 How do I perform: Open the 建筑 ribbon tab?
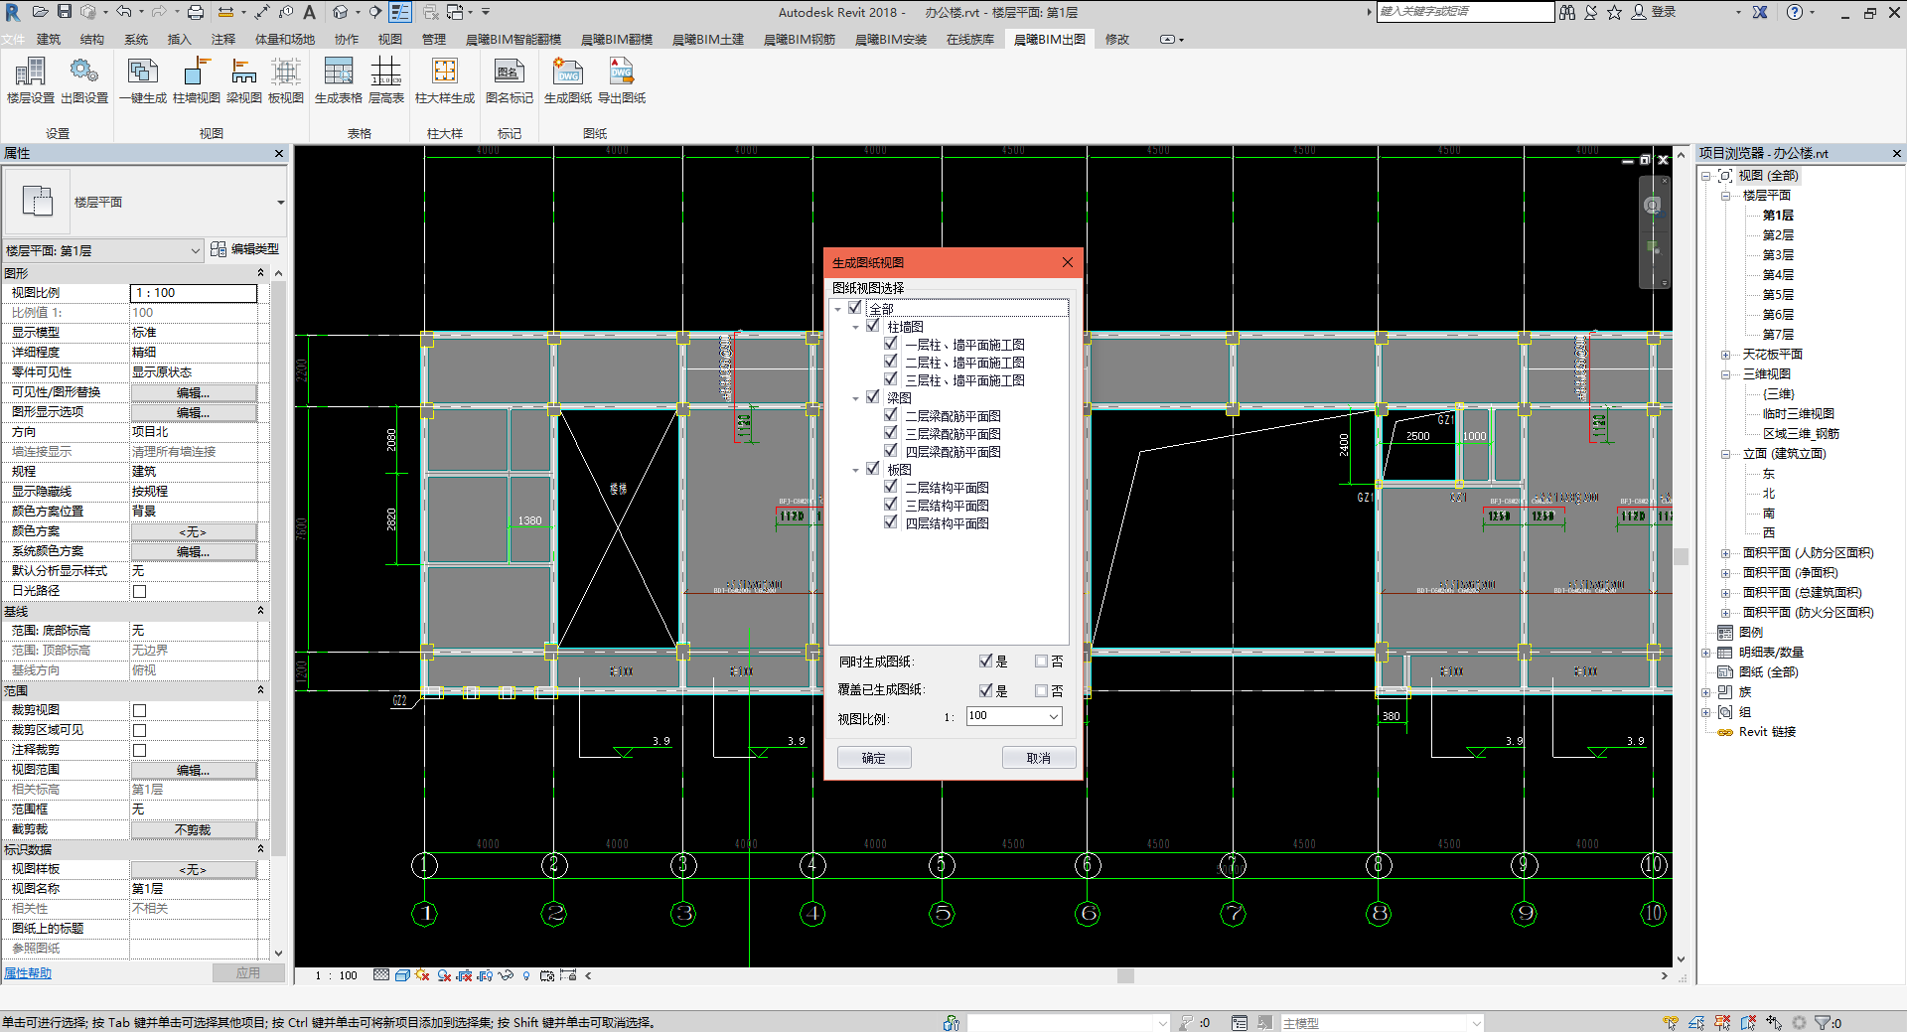click(x=49, y=40)
